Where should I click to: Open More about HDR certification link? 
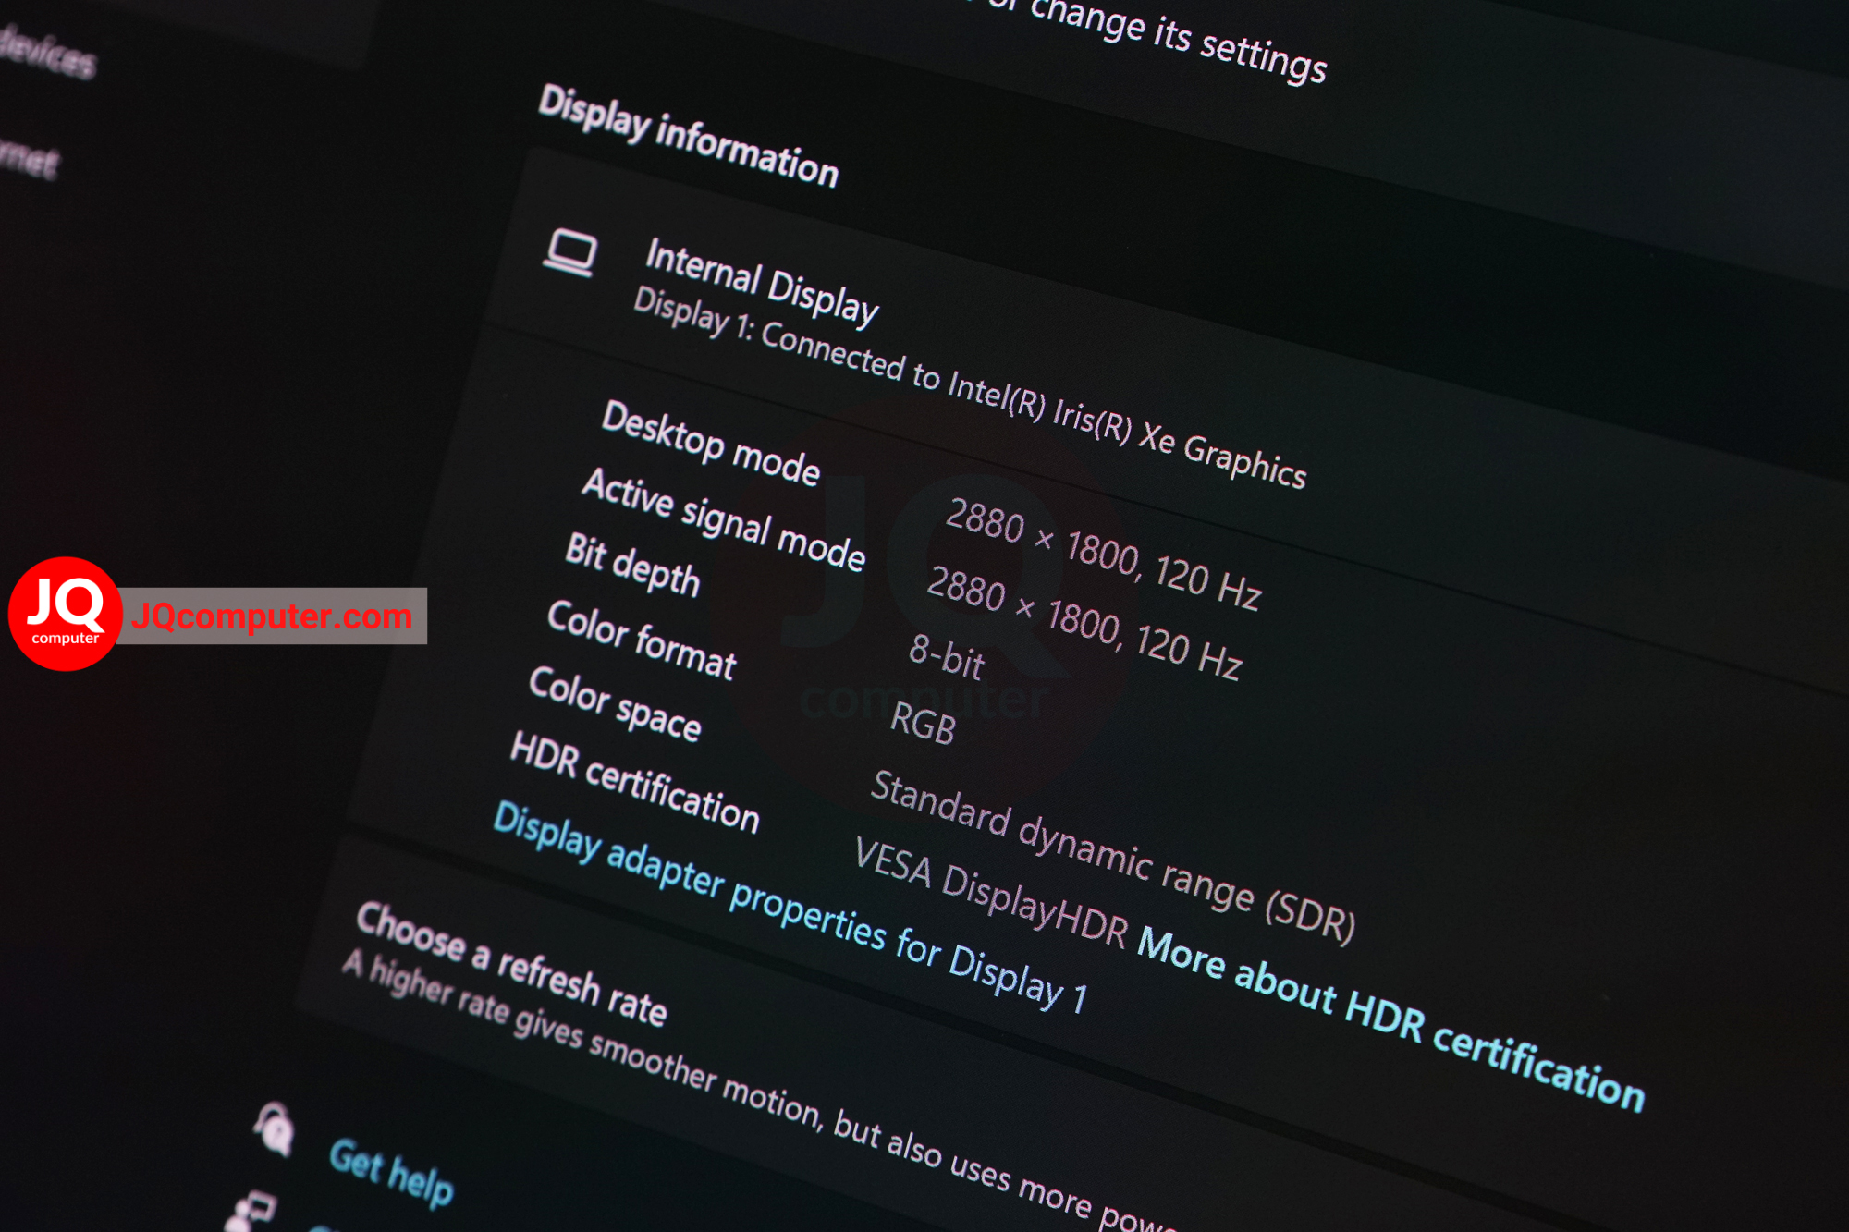[x=1390, y=1018]
